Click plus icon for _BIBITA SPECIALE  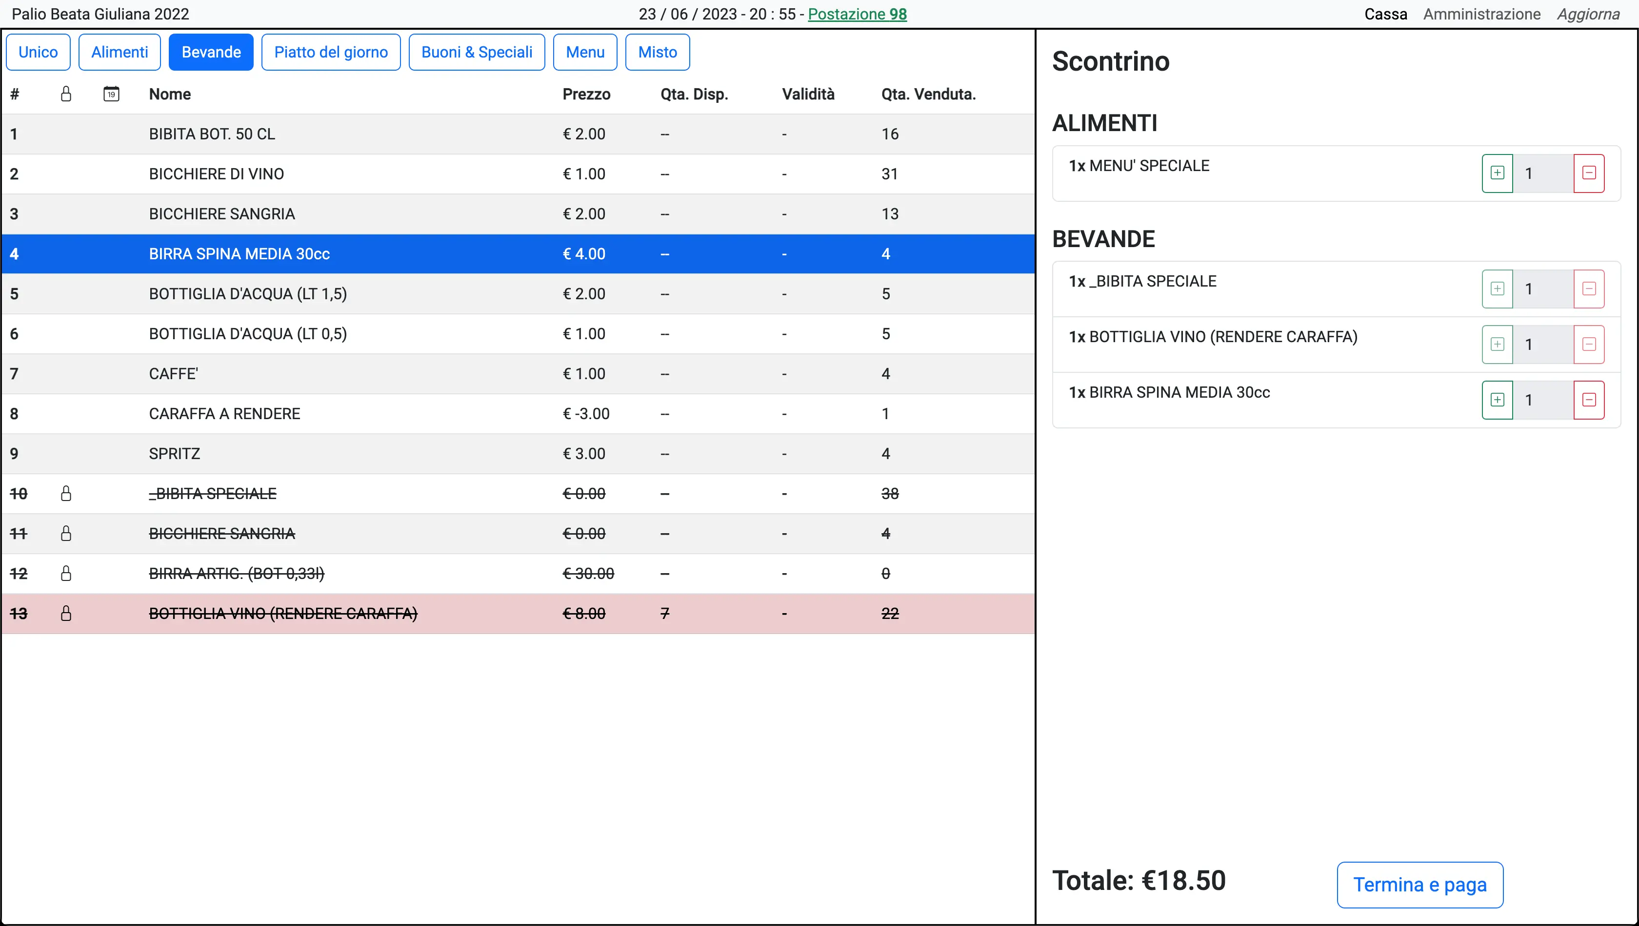tap(1497, 289)
